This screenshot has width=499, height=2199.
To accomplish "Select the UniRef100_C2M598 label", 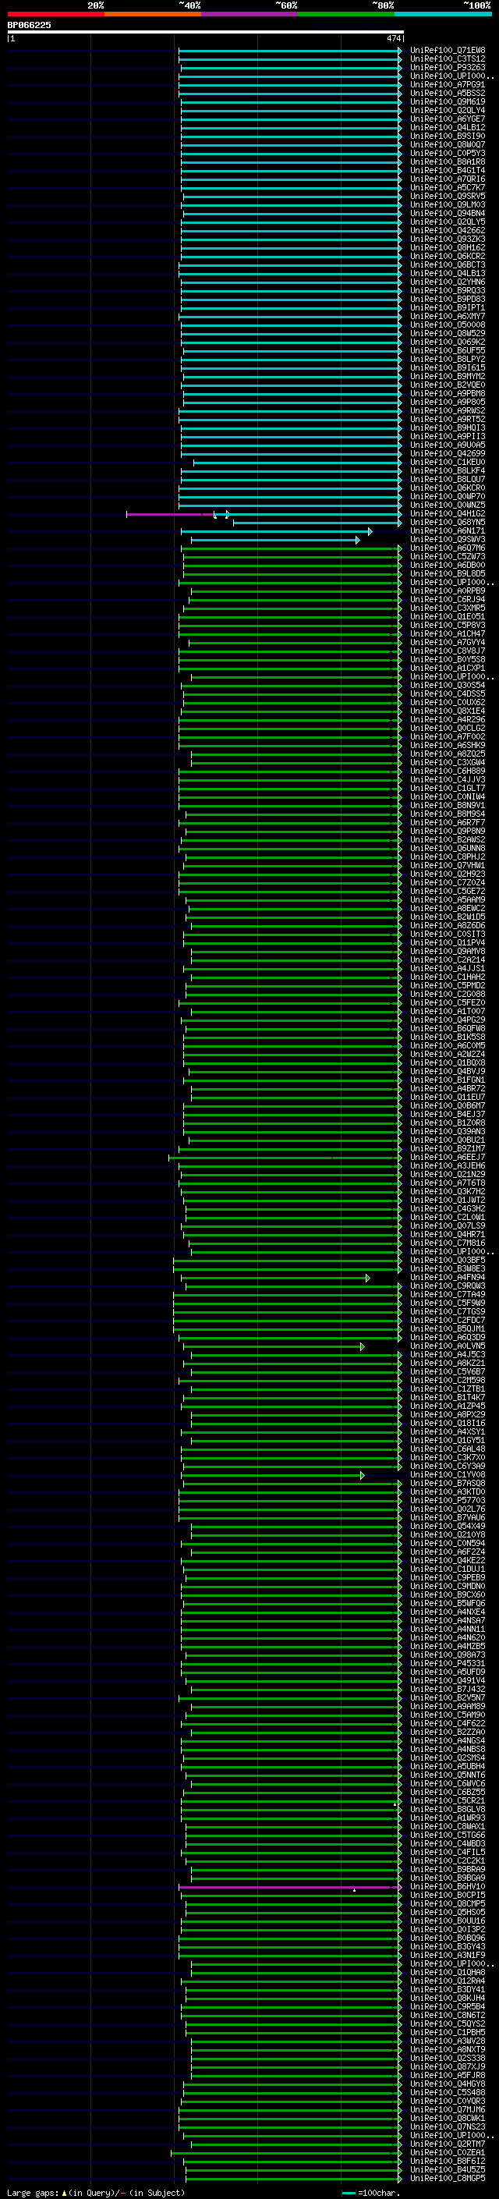I will [447, 1379].
